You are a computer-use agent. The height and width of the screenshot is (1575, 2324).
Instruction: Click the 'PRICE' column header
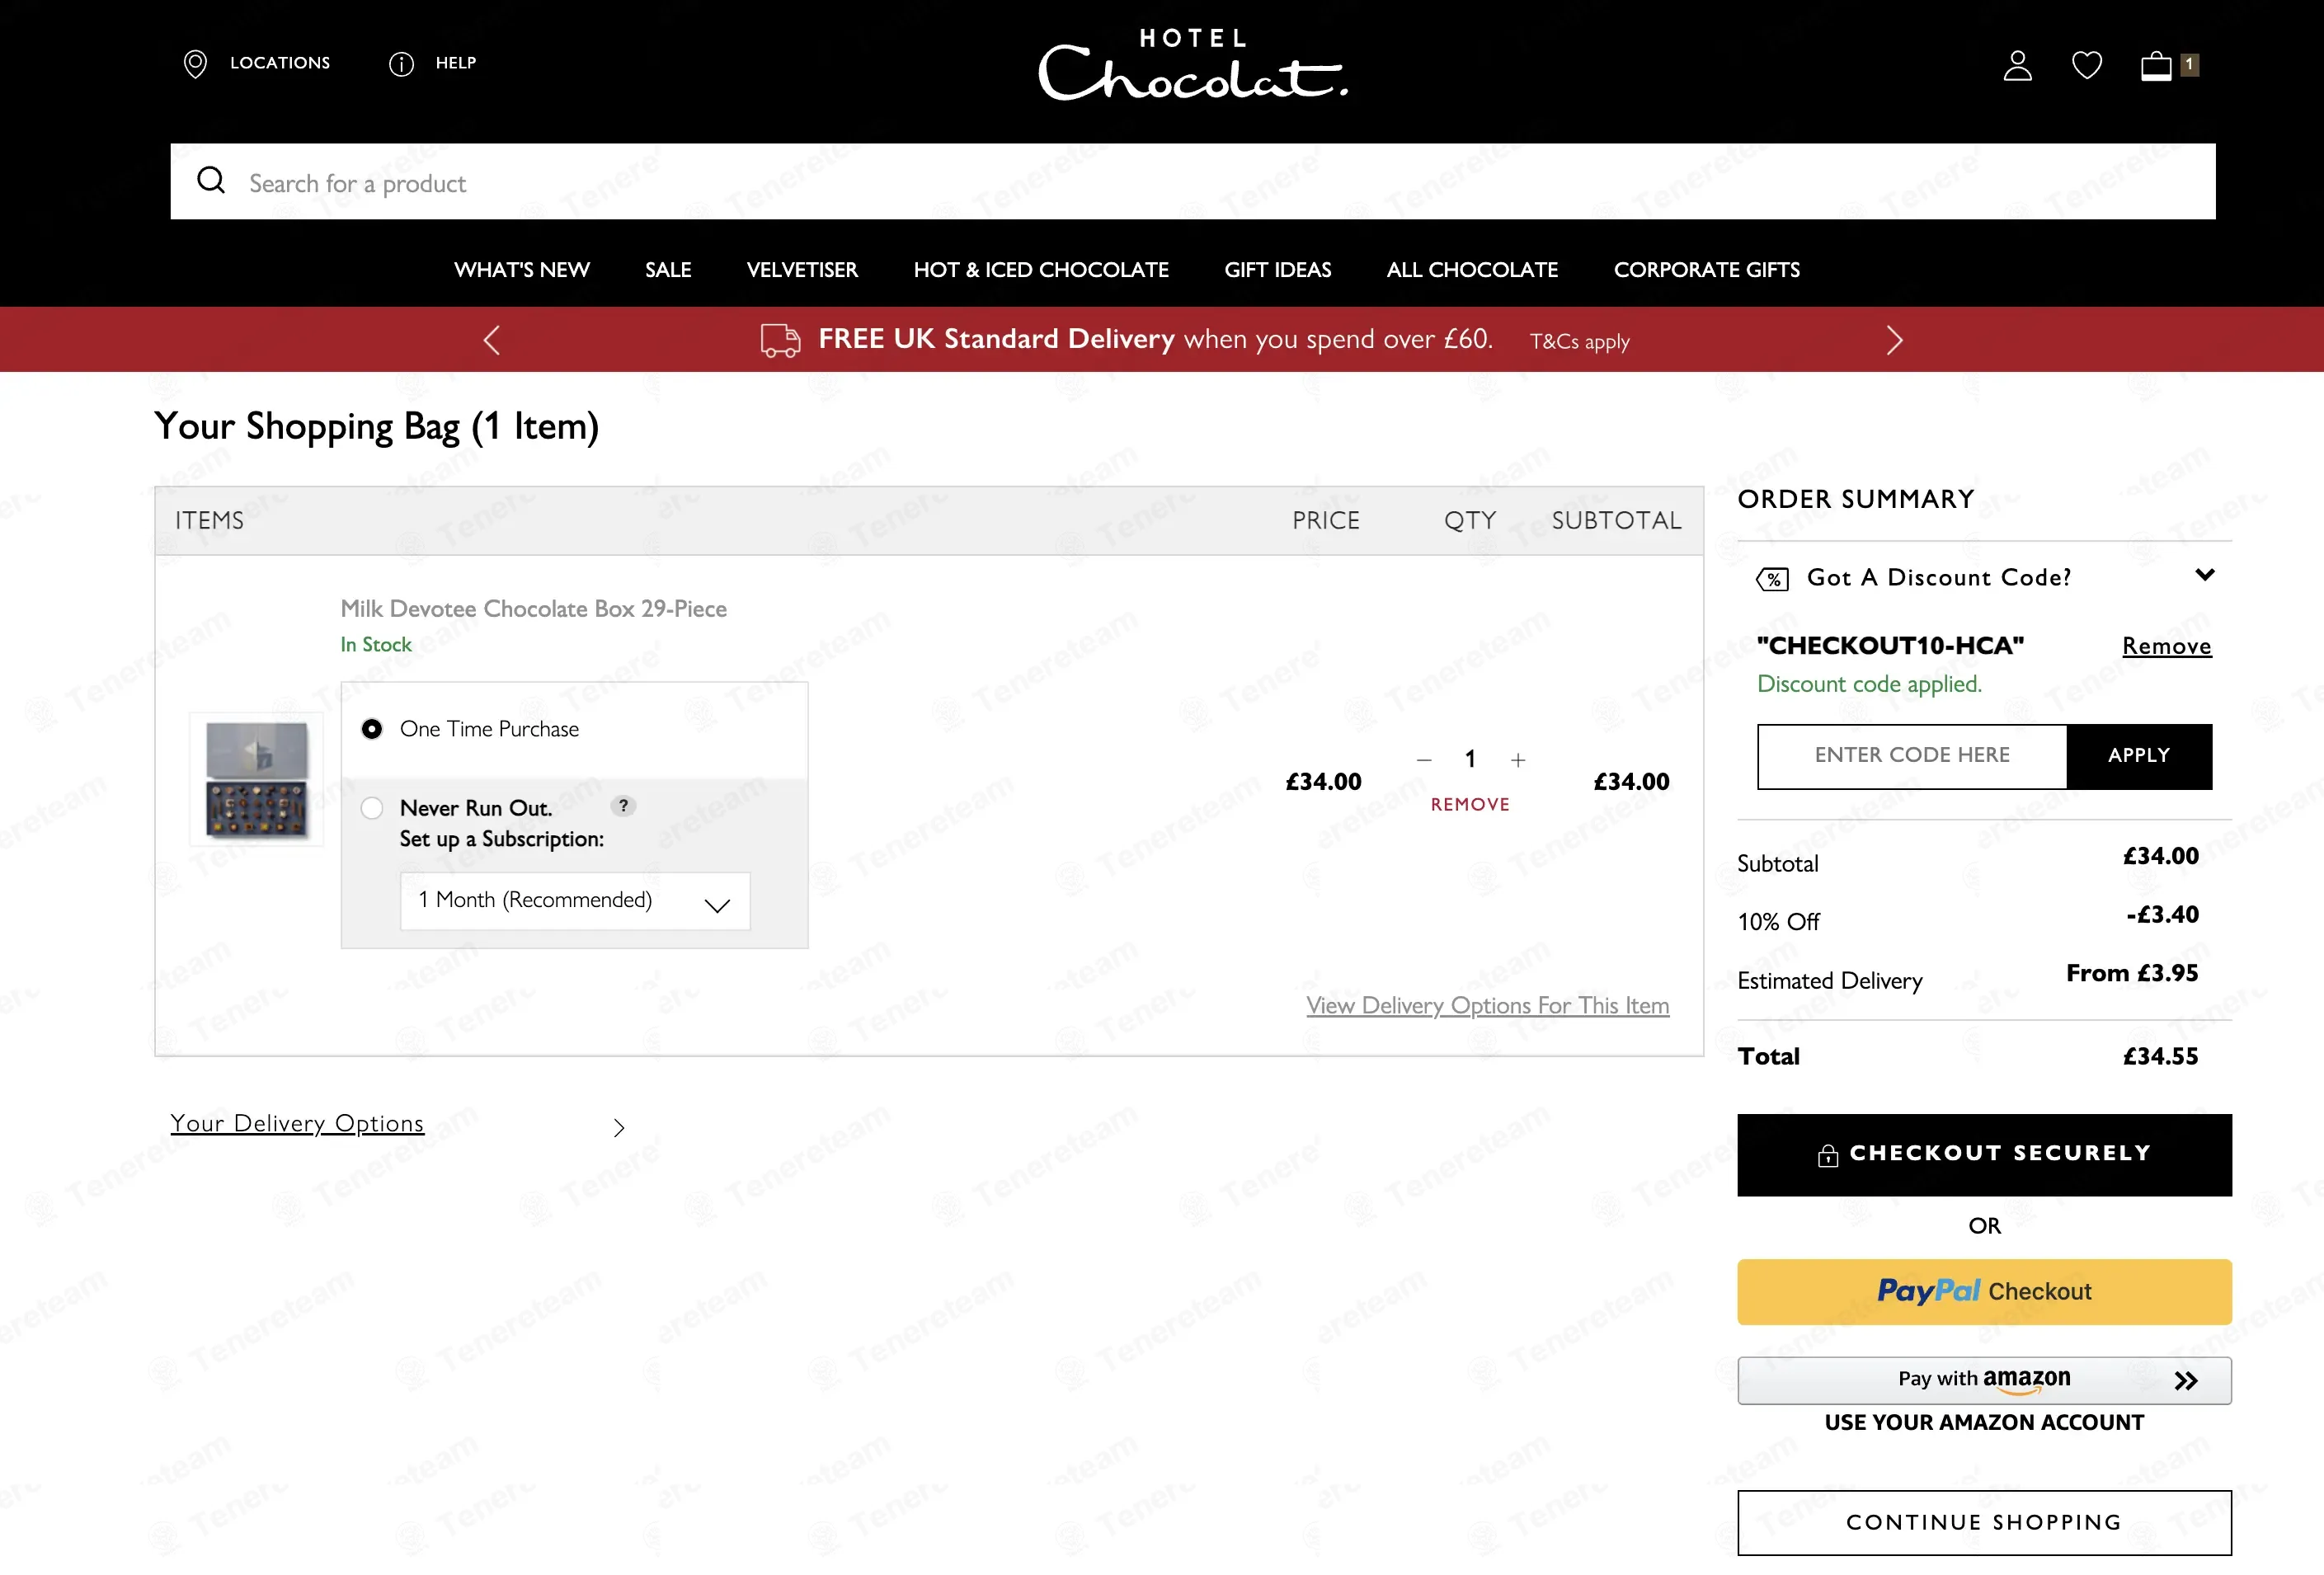(1326, 521)
